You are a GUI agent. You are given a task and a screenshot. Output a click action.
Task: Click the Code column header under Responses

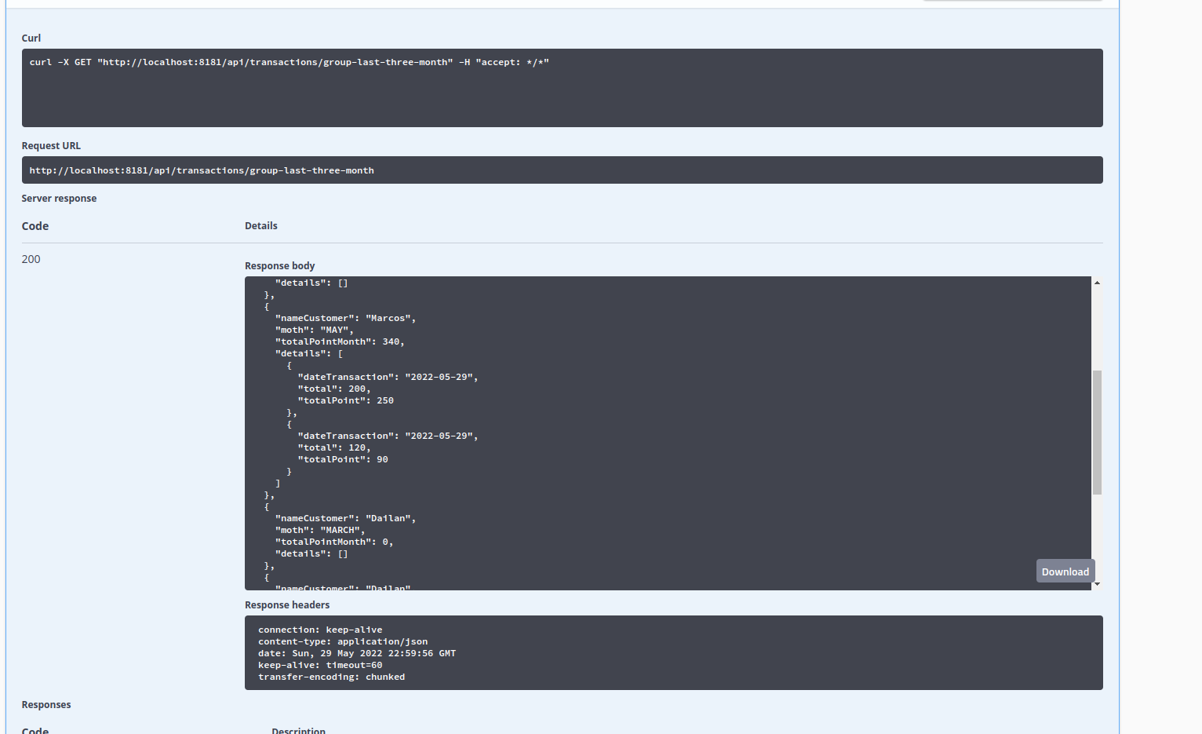35,730
